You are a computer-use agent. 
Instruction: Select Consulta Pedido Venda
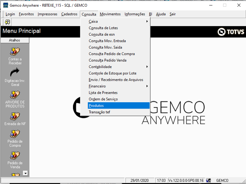click(119, 60)
